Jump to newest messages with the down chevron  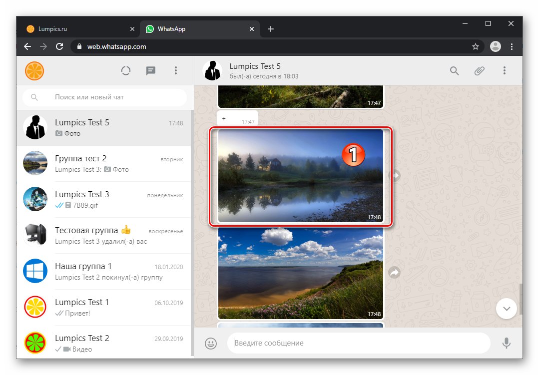(506, 309)
